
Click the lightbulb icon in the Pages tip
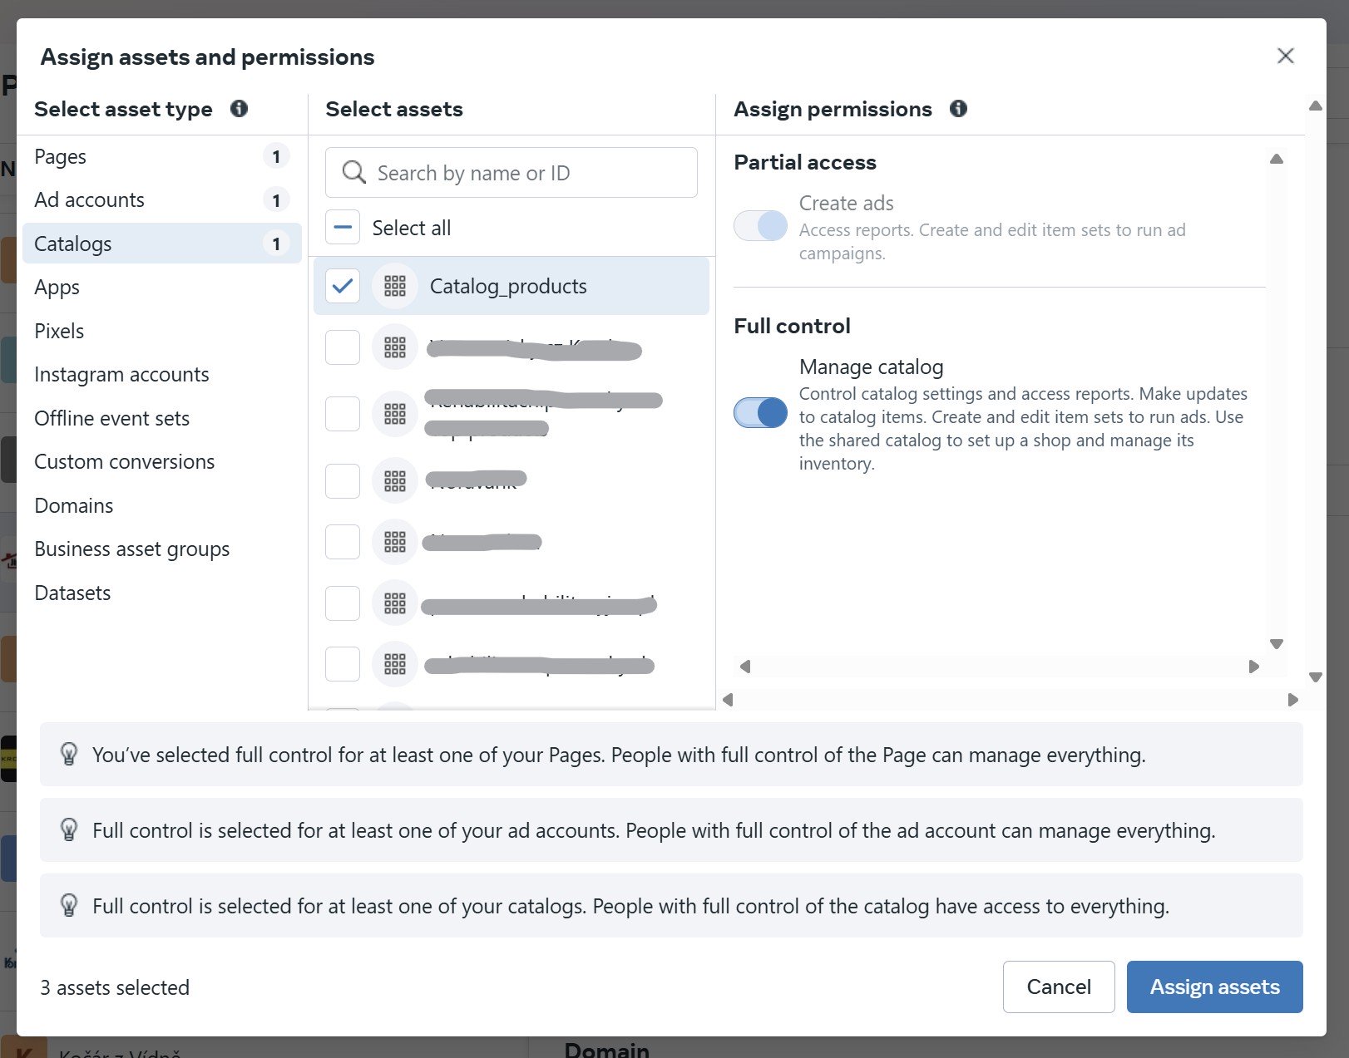(x=69, y=754)
